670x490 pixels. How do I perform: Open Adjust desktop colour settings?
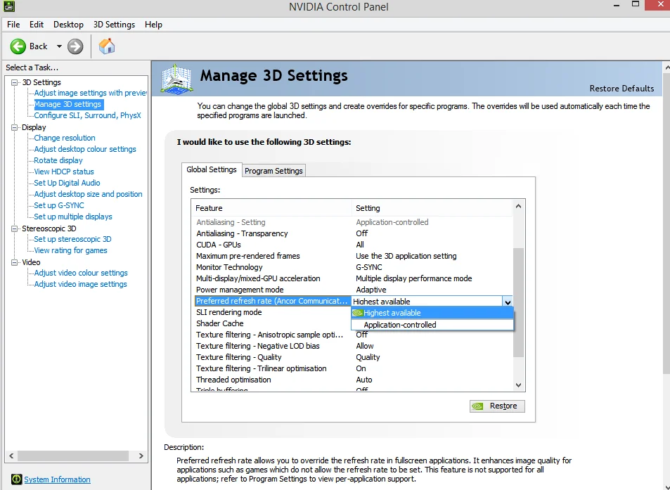click(x=85, y=149)
